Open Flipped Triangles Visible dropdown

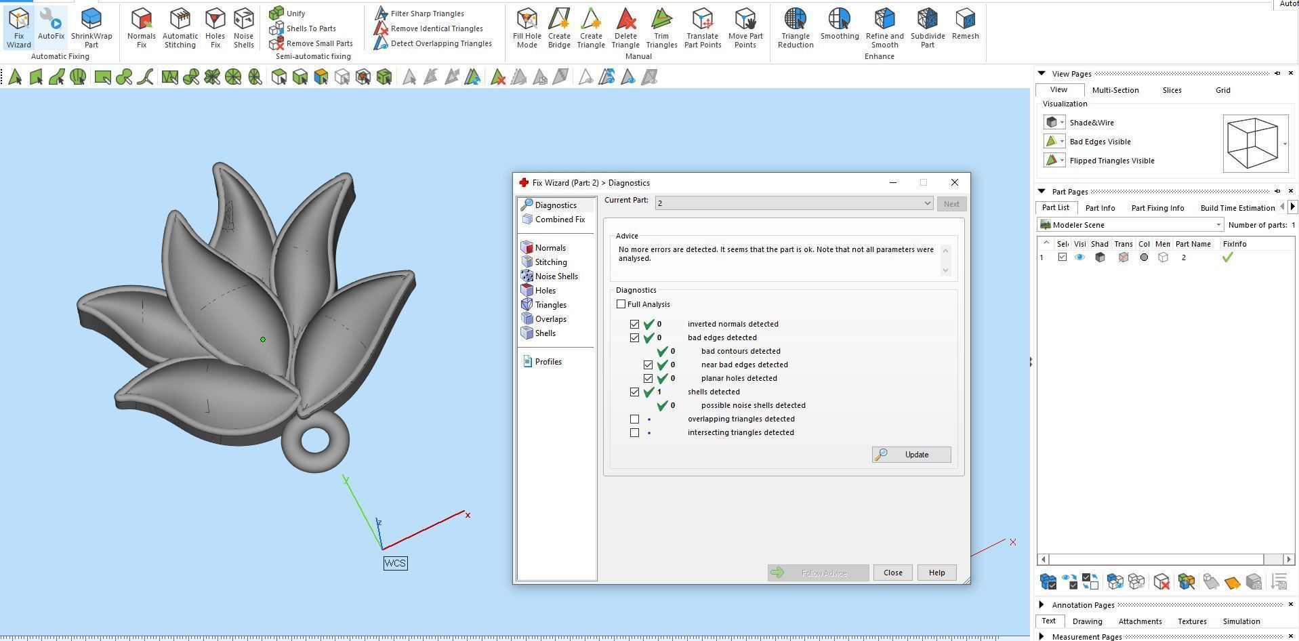click(x=1062, y=161)
